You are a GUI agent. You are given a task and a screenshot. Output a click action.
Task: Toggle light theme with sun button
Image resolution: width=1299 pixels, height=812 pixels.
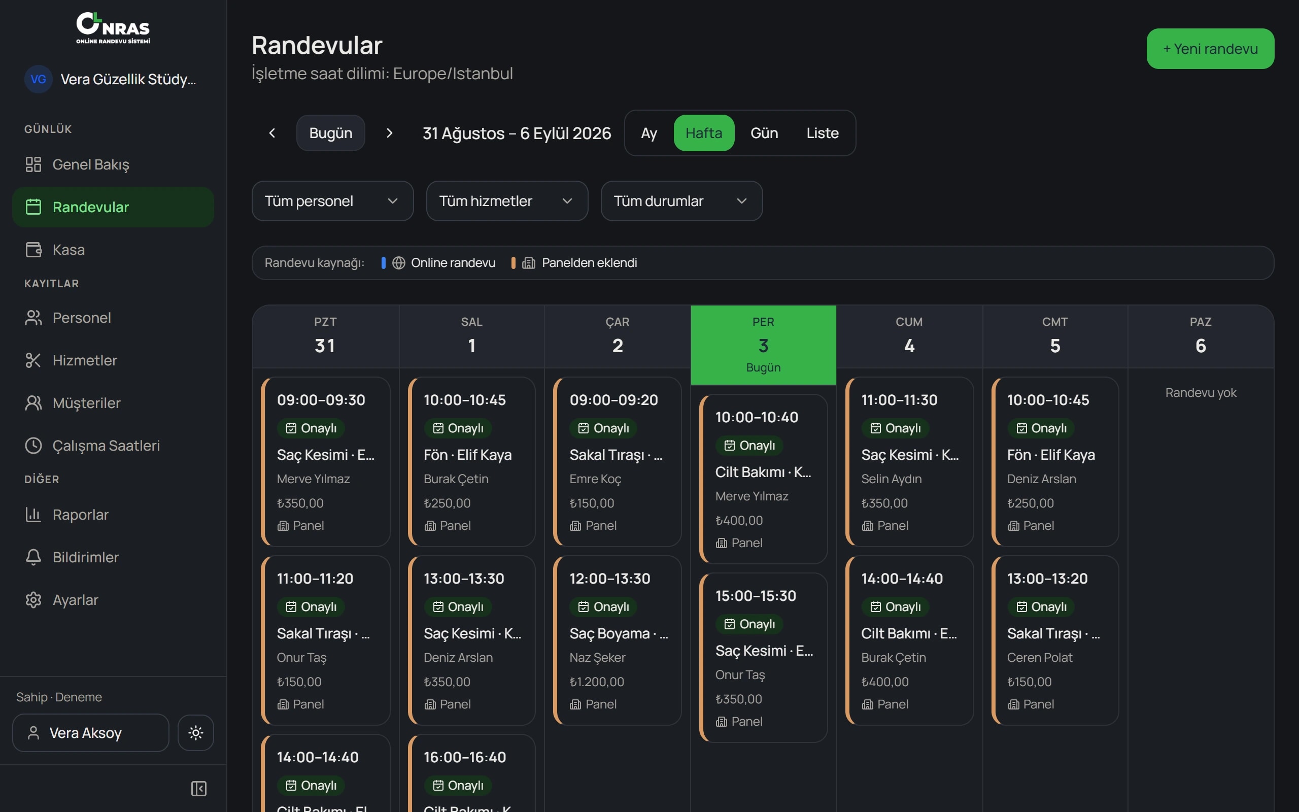(x=196, y=732)
